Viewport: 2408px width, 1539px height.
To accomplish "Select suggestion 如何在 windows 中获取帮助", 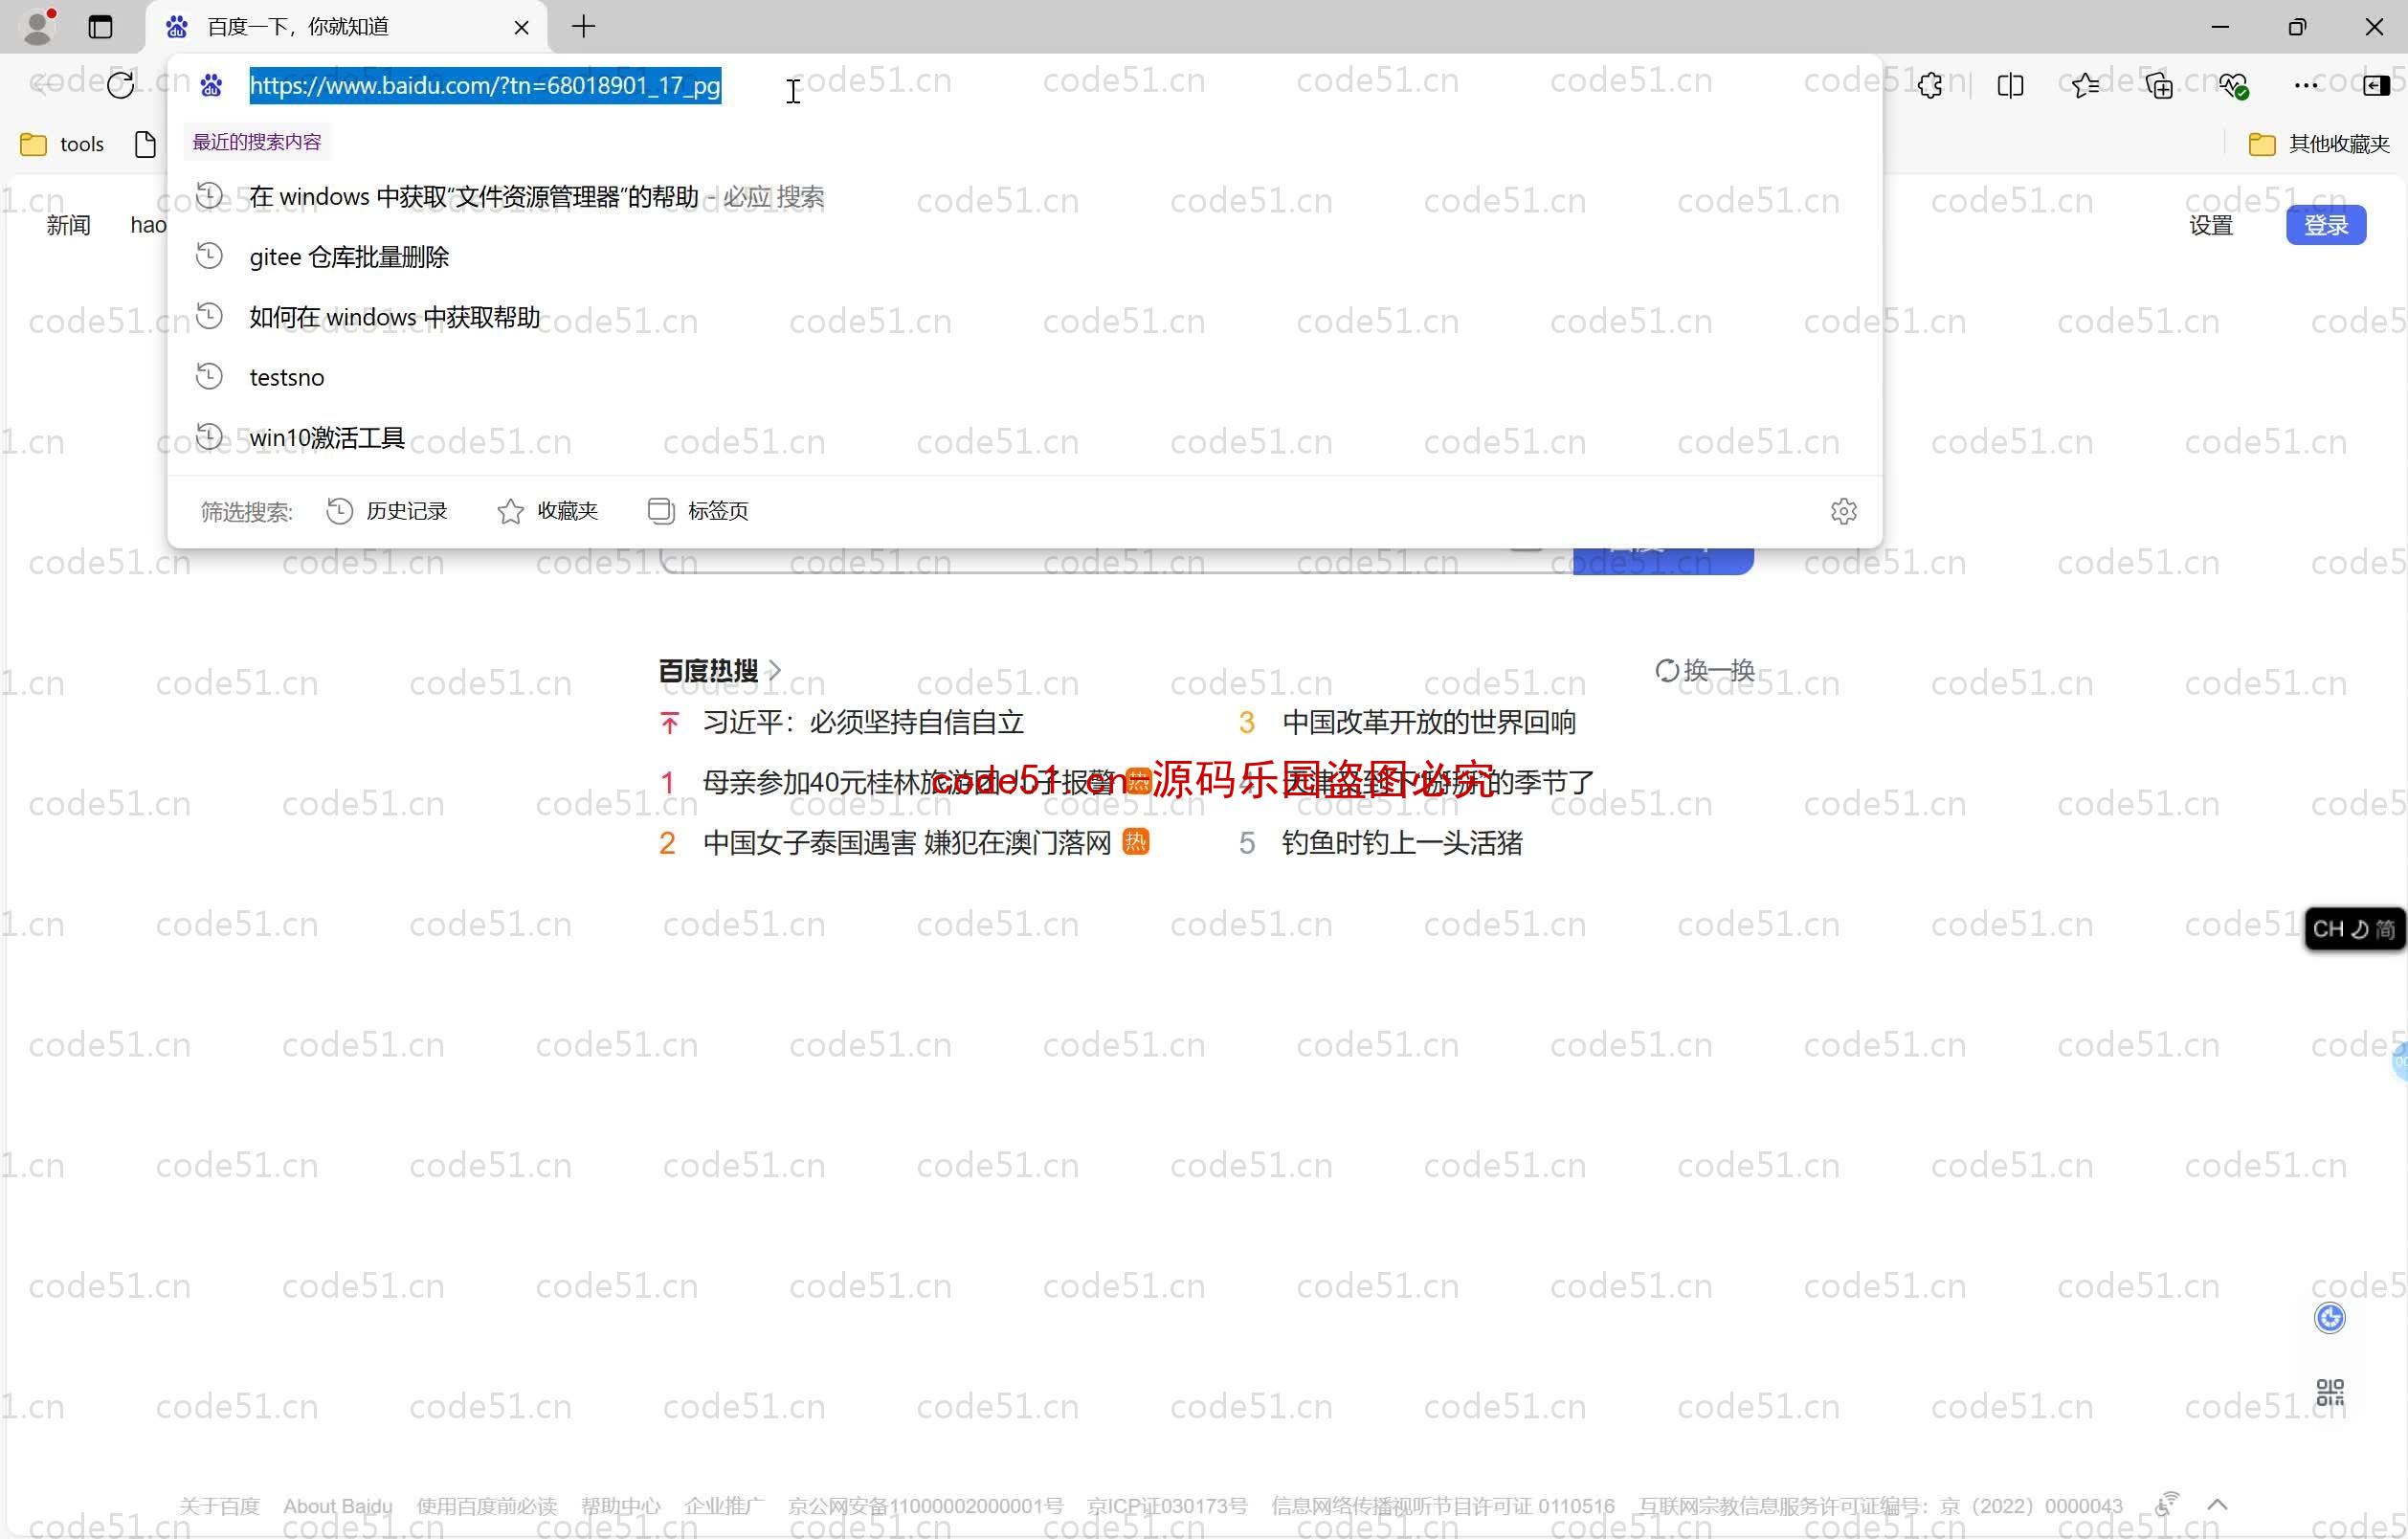I will pyautogui.click(x=1024, y=317).
